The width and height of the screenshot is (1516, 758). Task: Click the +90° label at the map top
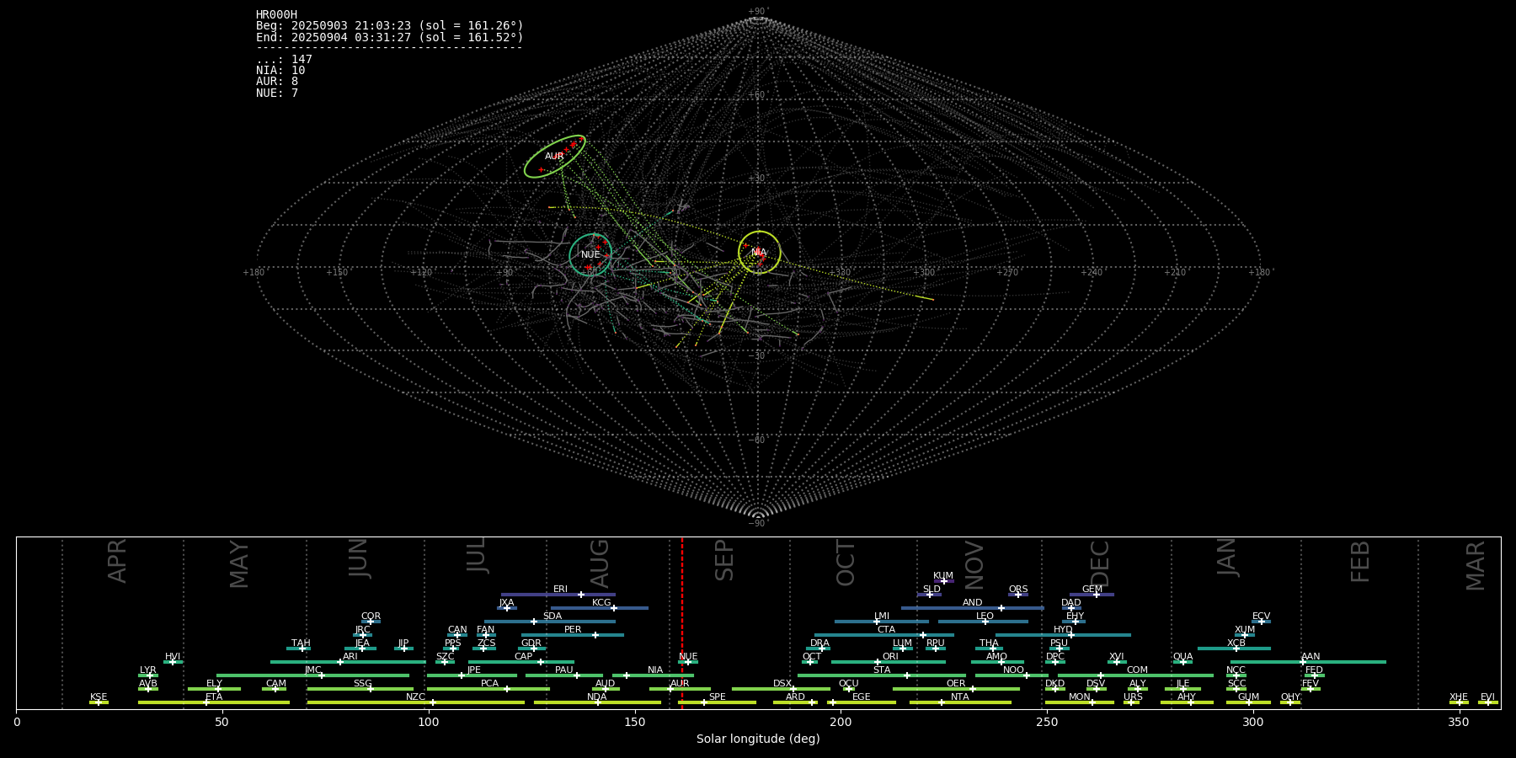(759, 12)
